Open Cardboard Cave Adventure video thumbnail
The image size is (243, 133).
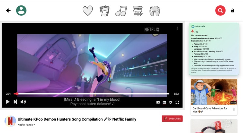214,92
